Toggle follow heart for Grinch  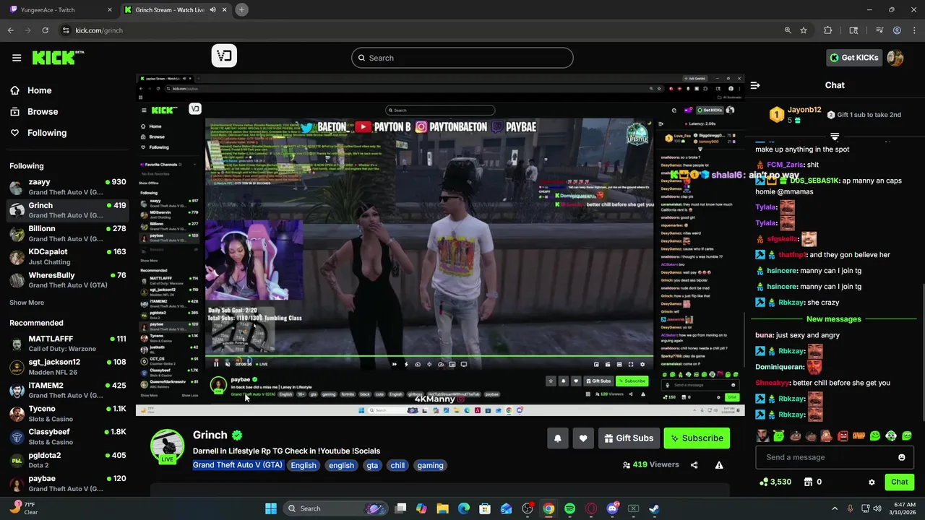(583, 438)
